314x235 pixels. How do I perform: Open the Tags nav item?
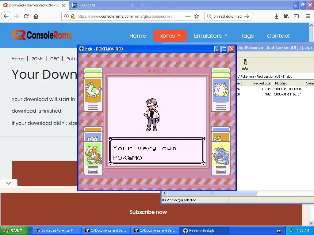[x=247, y=36]
